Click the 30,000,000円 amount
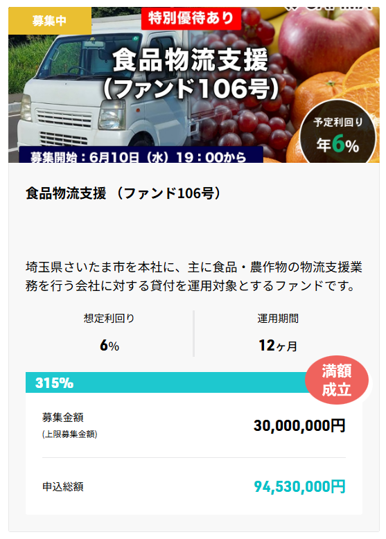 pyautogui.click(x=299, y=425)
